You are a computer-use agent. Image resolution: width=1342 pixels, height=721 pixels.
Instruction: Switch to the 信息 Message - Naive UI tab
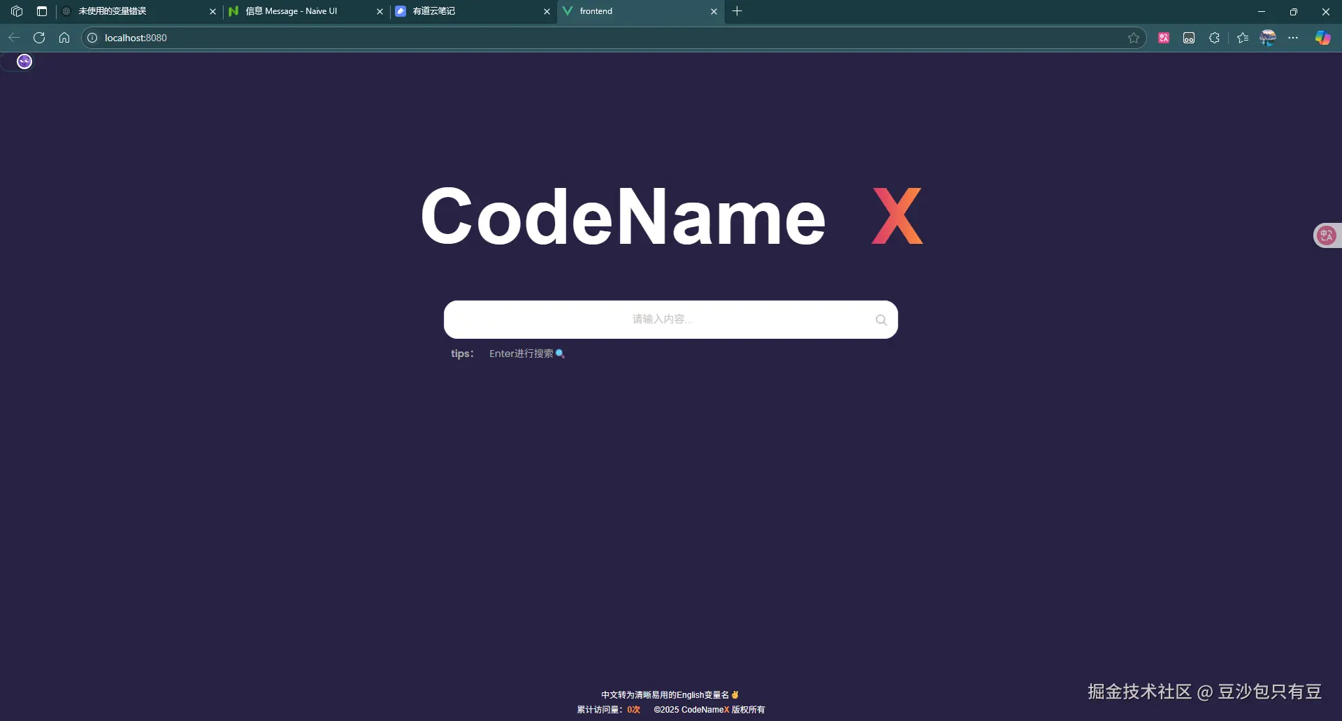point(307,11)
